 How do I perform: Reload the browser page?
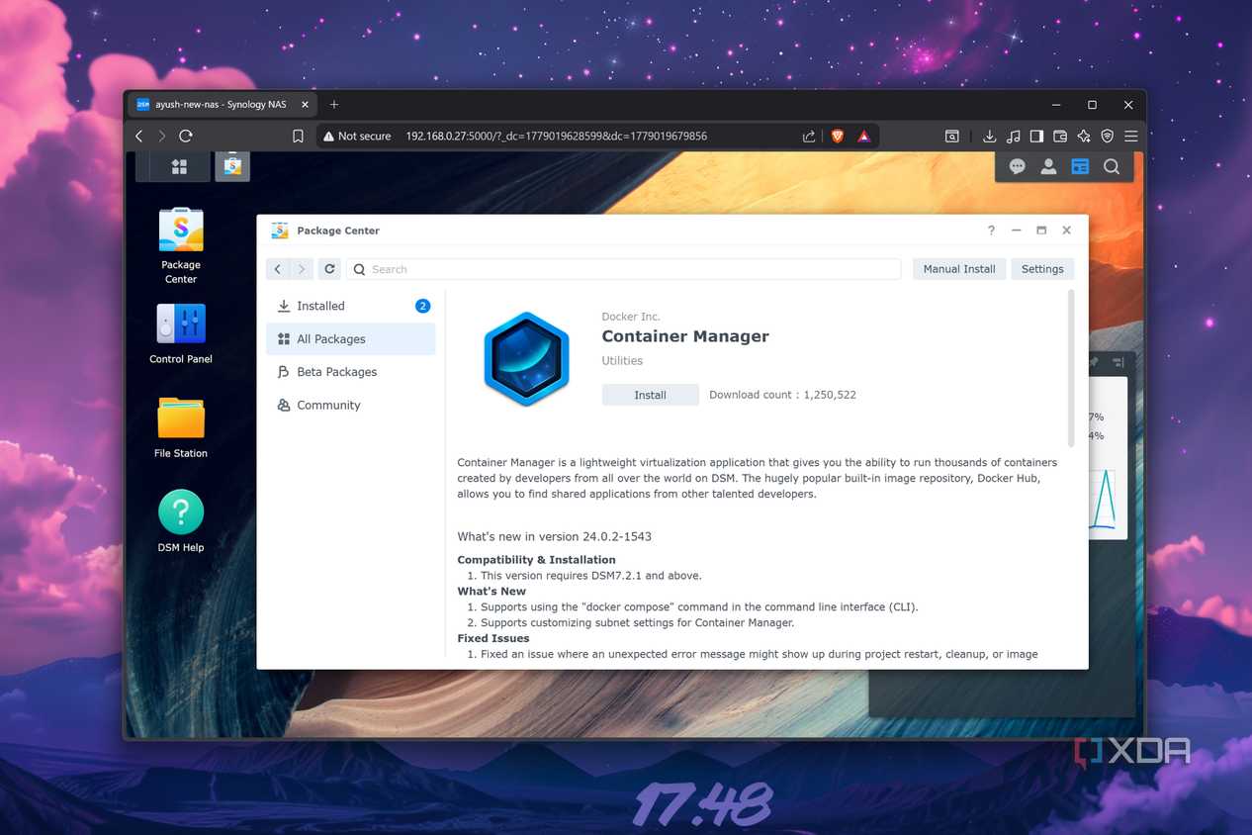pos(186,137)
